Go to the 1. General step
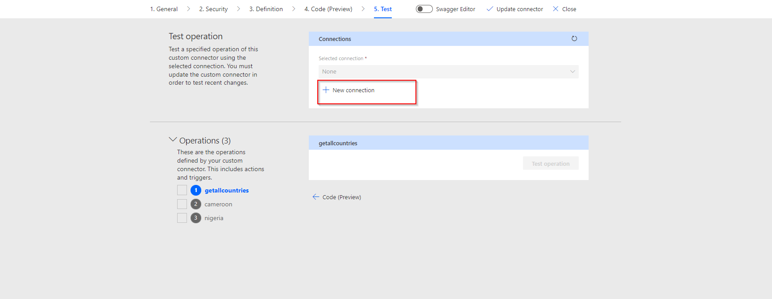772x299 pixels. click(164, 9)
